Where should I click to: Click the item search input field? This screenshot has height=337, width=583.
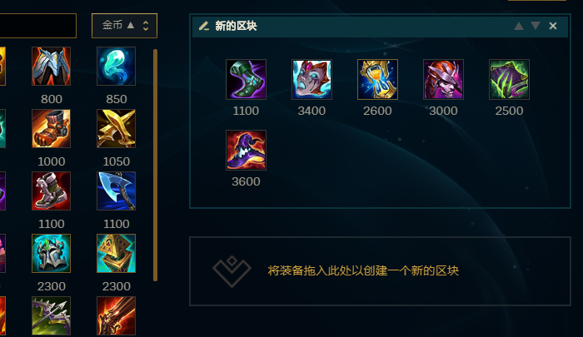pyautogui.click(x=37, y=26)
